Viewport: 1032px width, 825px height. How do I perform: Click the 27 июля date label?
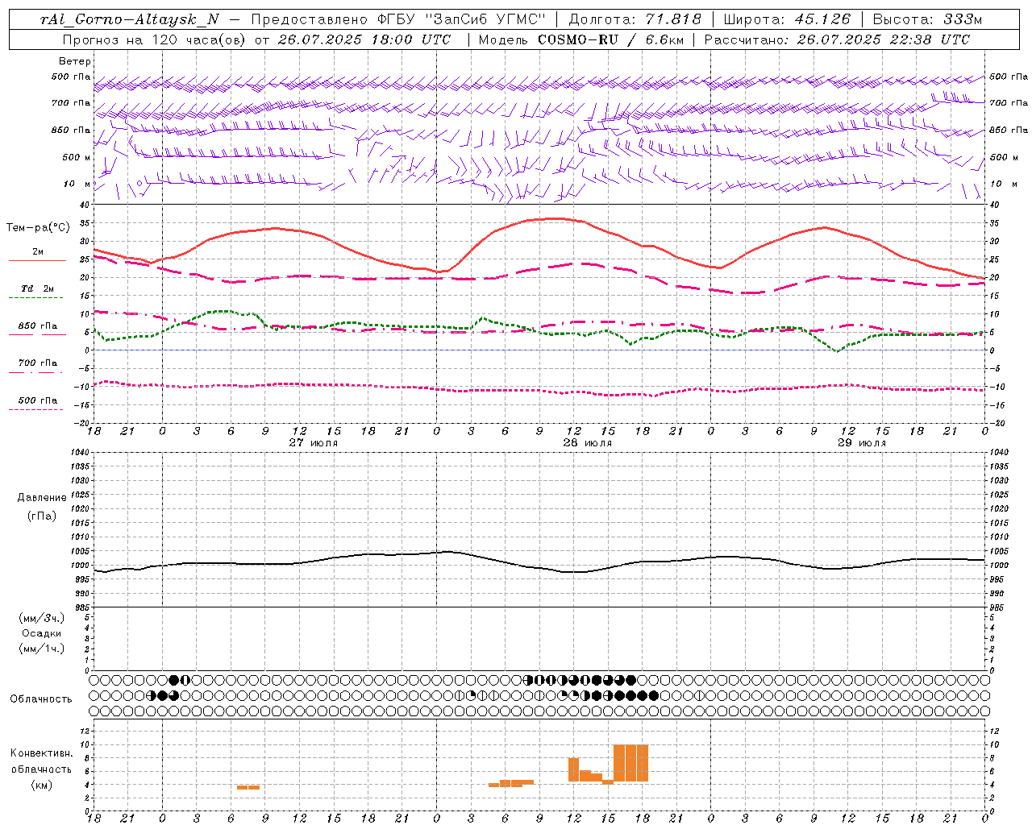(x=314, y=443)
